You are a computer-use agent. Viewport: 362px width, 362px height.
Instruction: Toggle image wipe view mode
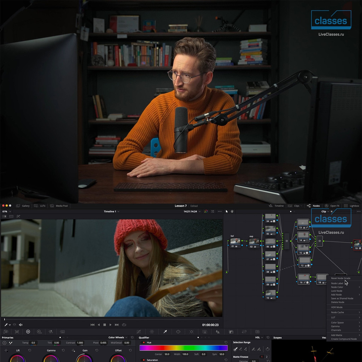(4, 216)
